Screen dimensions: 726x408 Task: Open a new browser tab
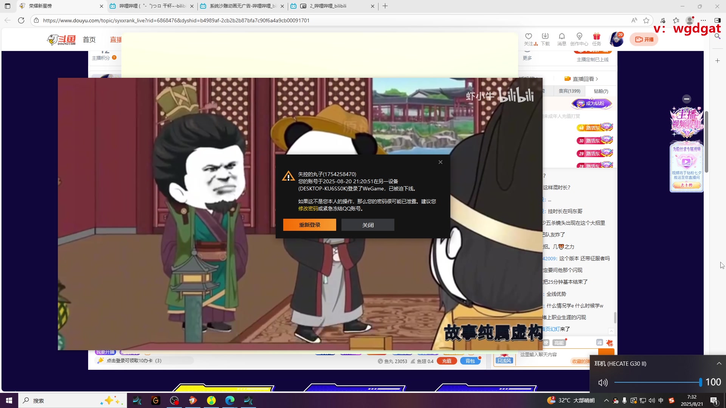coord(385,6)
